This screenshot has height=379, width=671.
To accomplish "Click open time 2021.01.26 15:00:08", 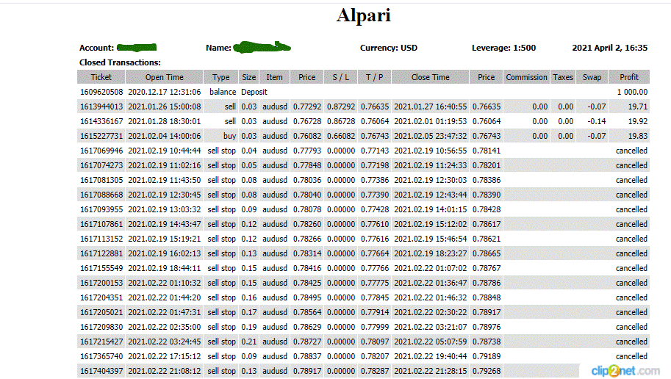I will click(165, 107).
